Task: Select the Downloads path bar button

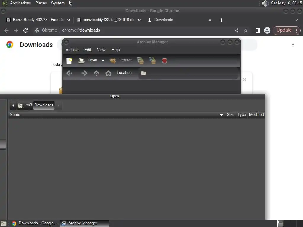Action: pos(44,105)
